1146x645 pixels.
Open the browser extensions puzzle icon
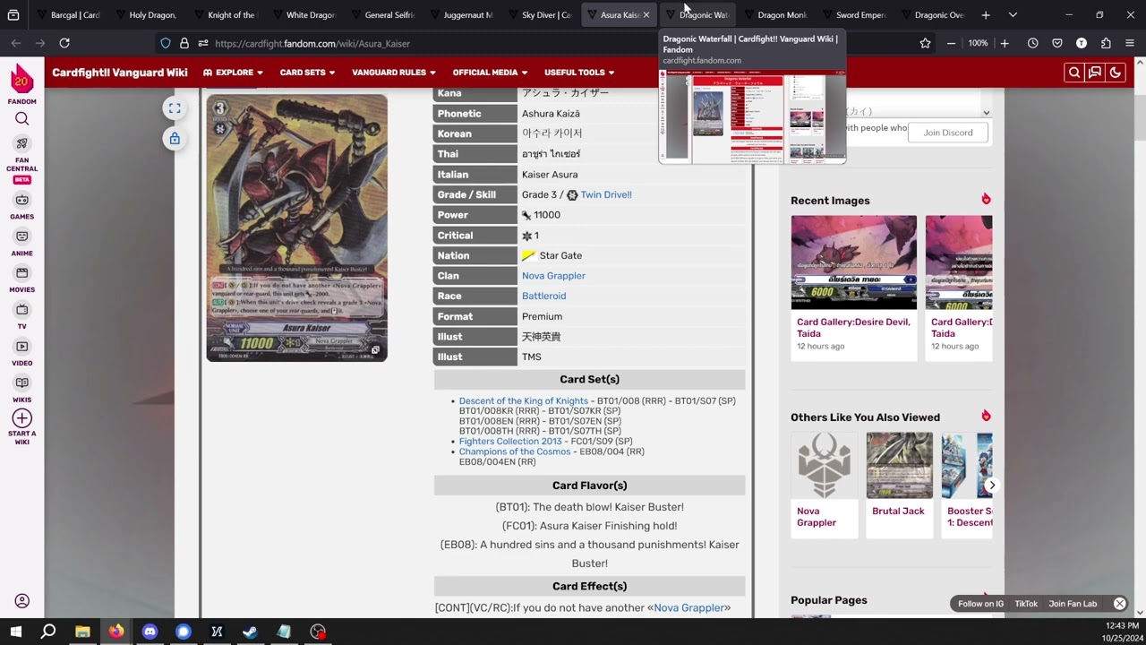click(x=1106, y=43)
